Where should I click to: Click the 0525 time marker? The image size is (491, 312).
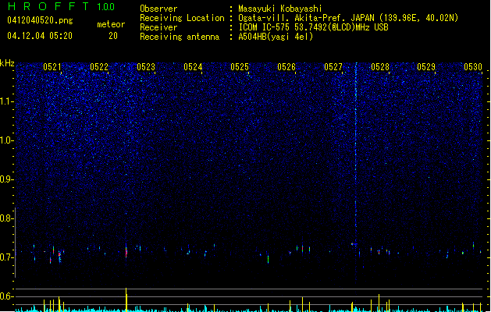tap(240, 67)
